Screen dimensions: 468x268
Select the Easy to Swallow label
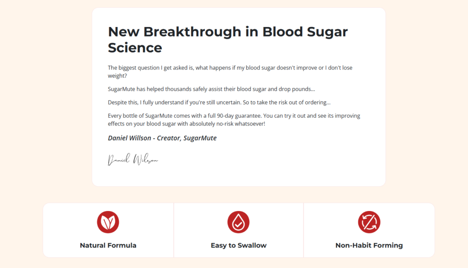238,245
